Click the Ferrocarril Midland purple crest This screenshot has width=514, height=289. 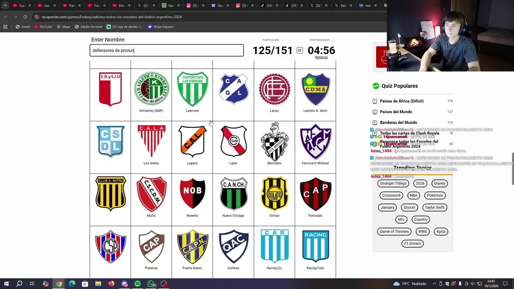315,141
